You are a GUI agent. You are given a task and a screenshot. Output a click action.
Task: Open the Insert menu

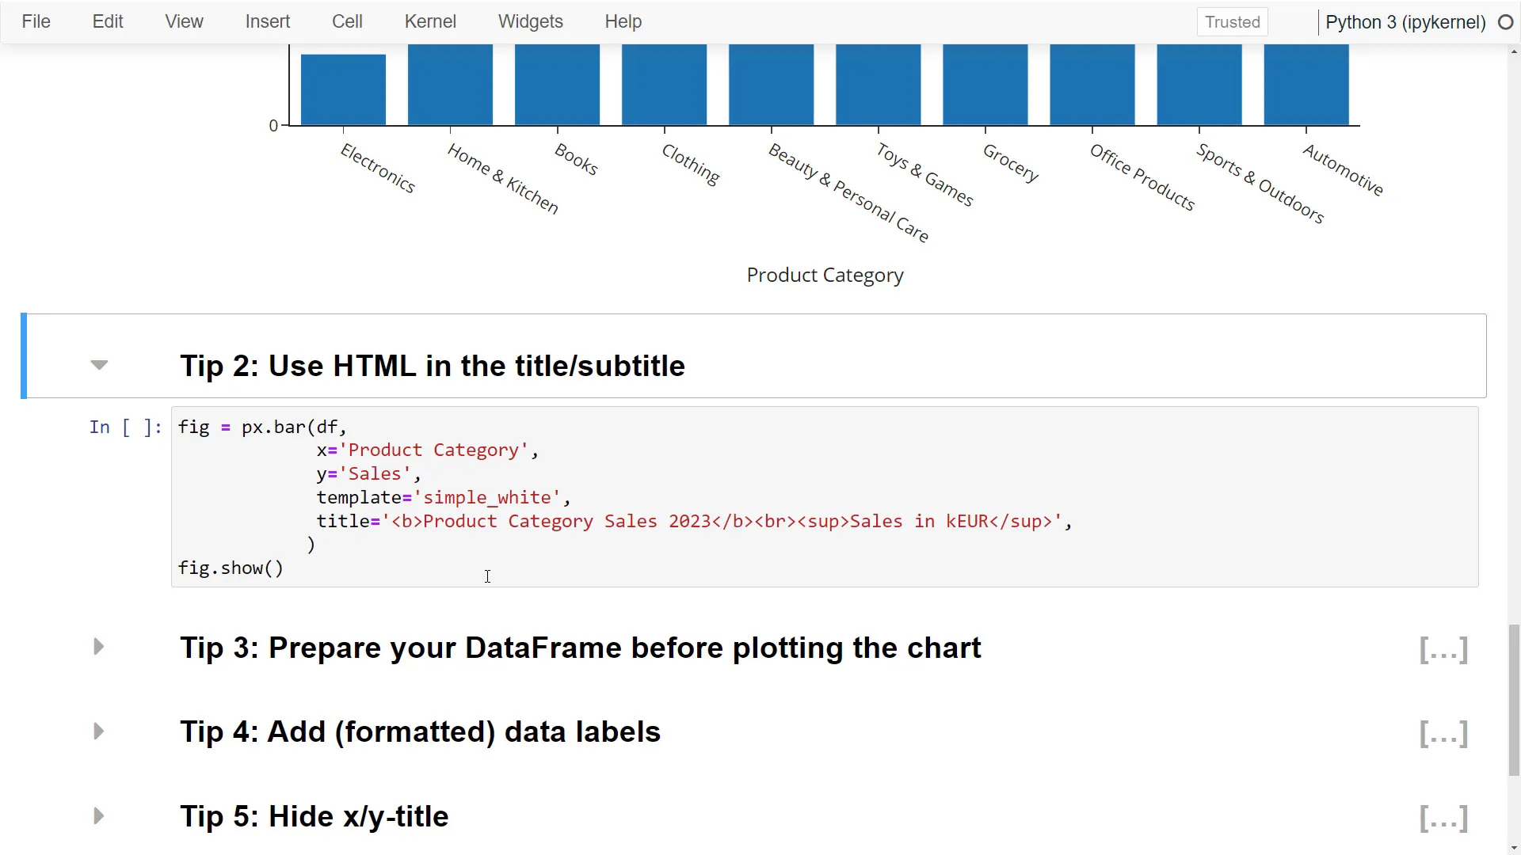[x=267, y=21]
